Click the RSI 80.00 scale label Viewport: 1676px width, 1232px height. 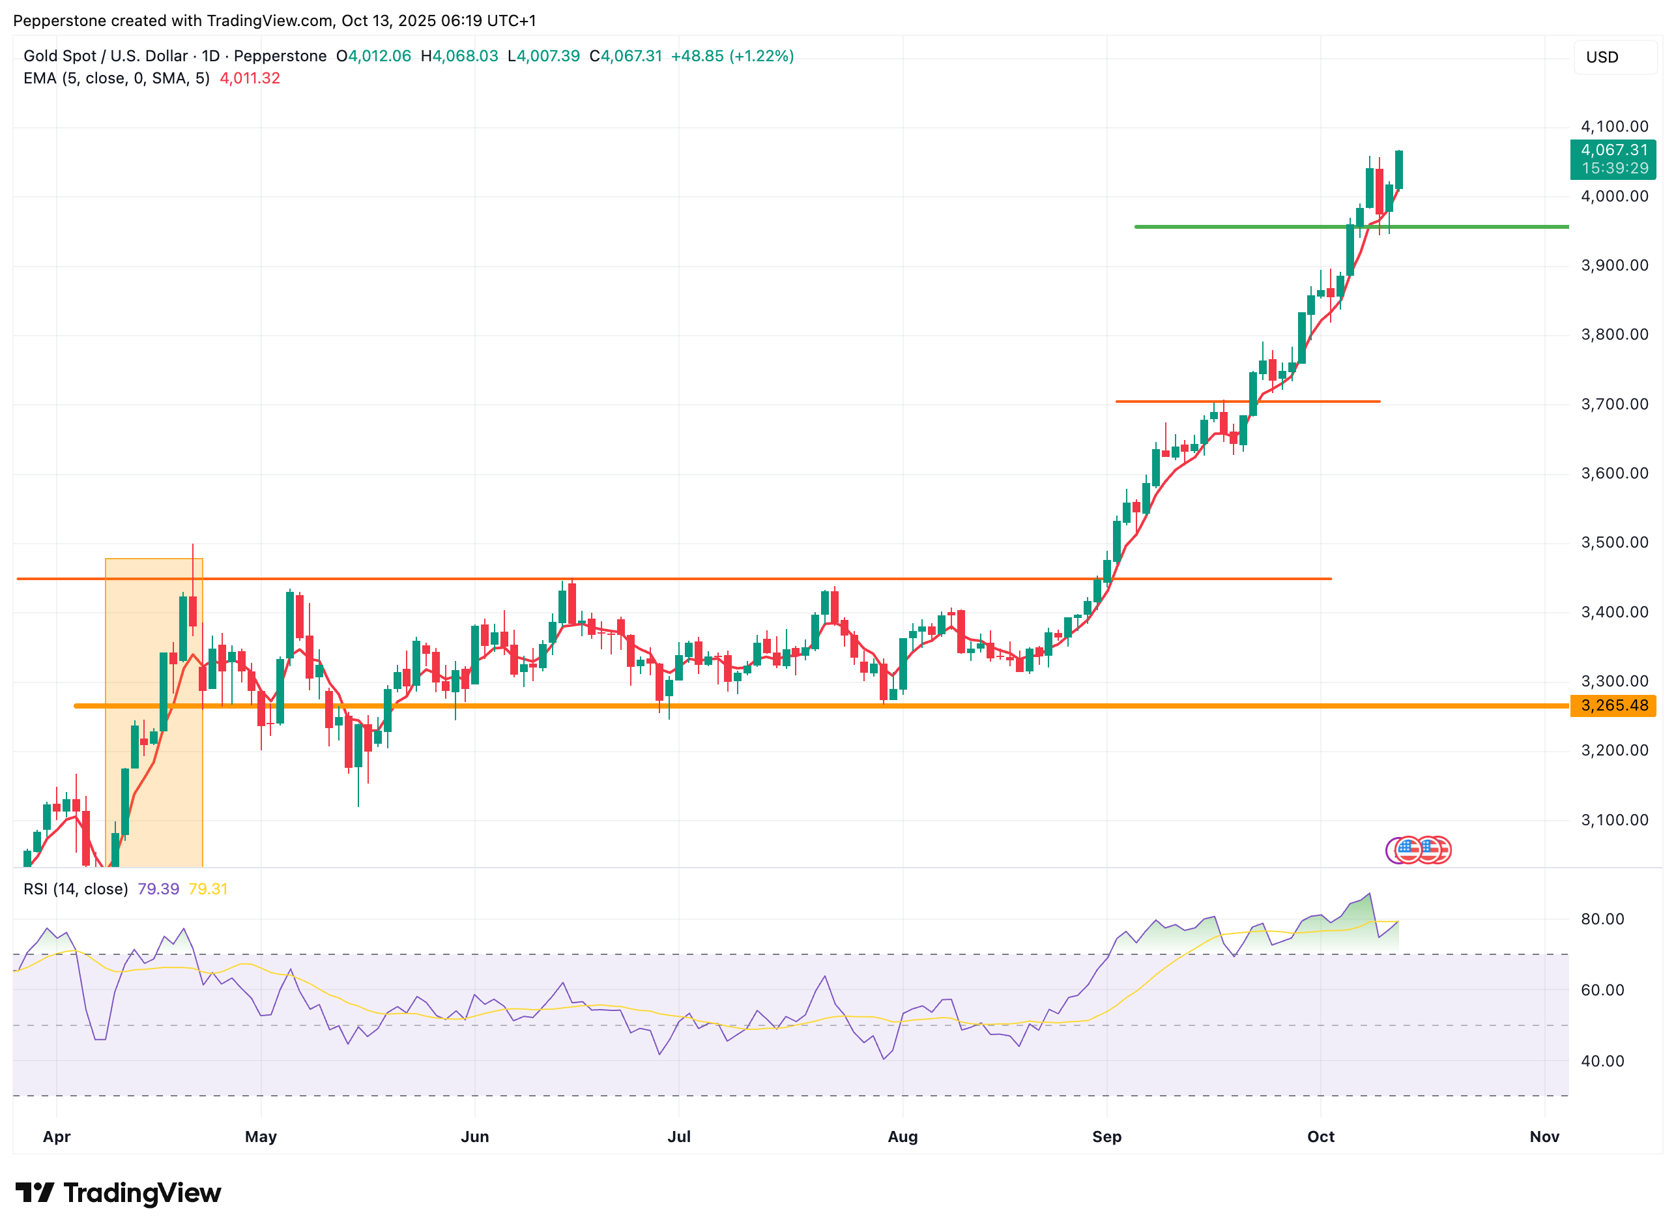1602,918
